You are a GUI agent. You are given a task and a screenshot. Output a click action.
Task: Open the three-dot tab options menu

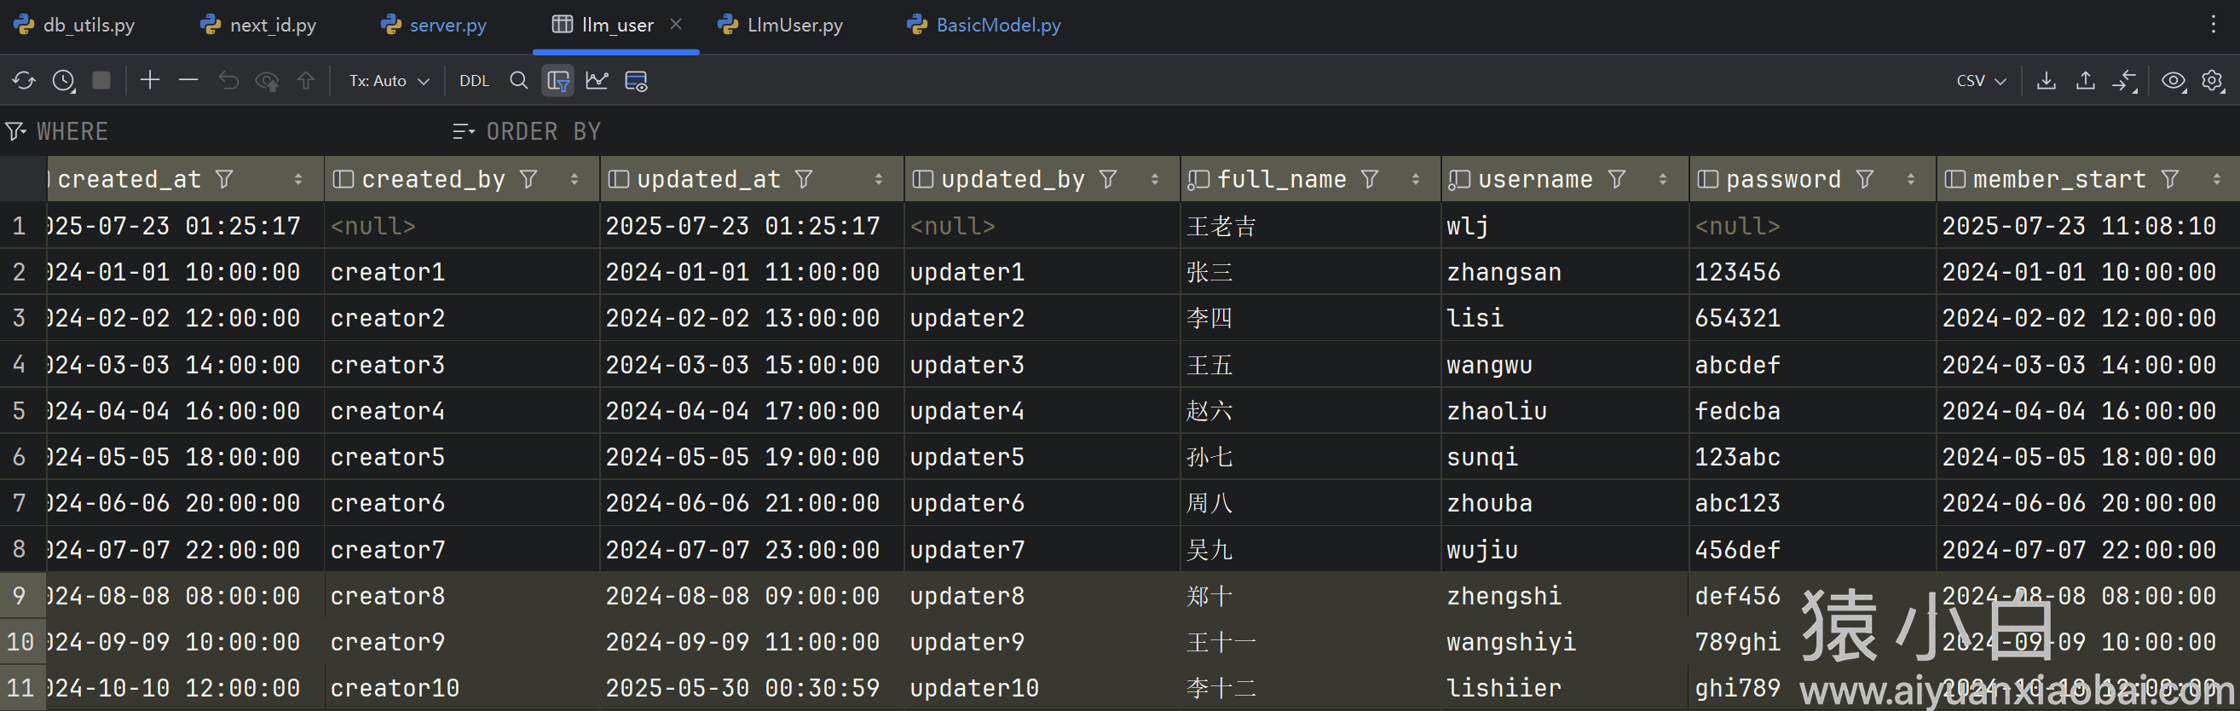click(2213, 25)
